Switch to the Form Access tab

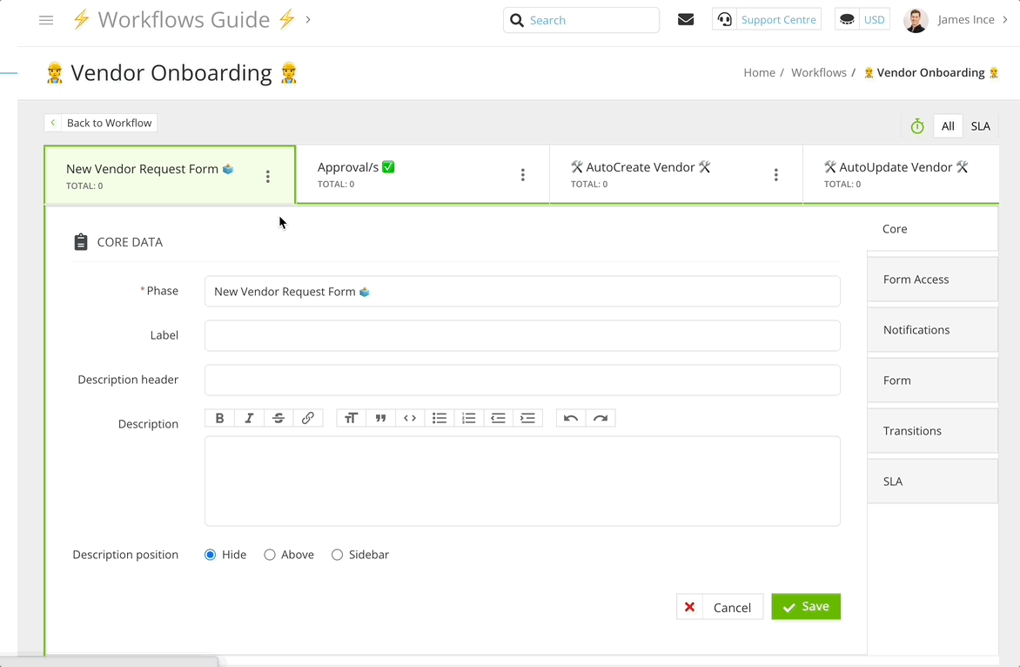[x=932, y=280]
